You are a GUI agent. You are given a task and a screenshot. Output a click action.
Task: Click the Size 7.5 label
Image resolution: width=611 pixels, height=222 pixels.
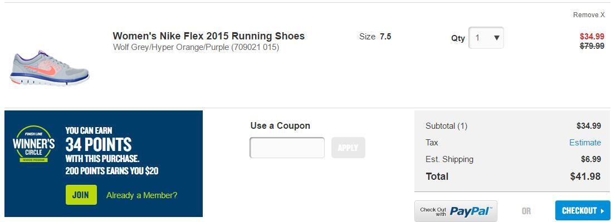click(x=375, y=37)
